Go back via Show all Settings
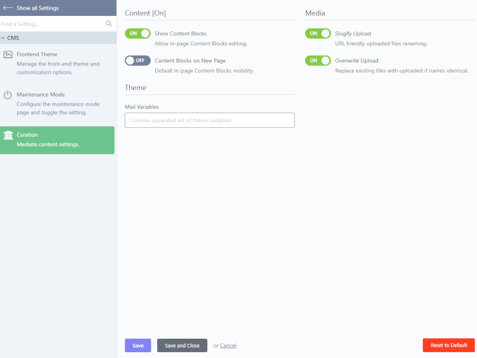Viewport: 477px width, 358px height. tap(38, 8)
